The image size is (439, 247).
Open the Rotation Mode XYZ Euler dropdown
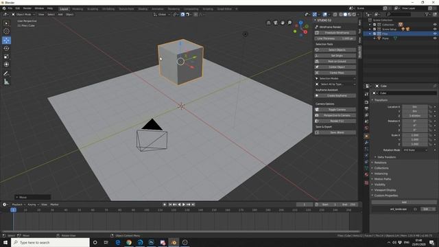(416, 150)
